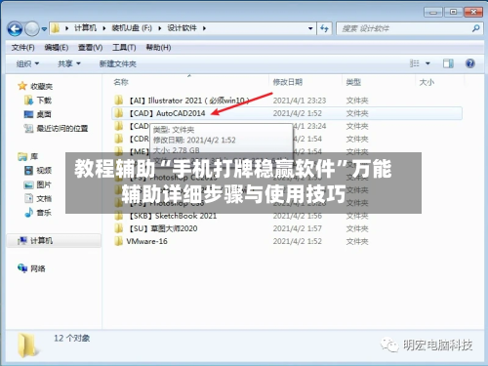
Task: Open 下载 in favorites
Action: (44, 101)
